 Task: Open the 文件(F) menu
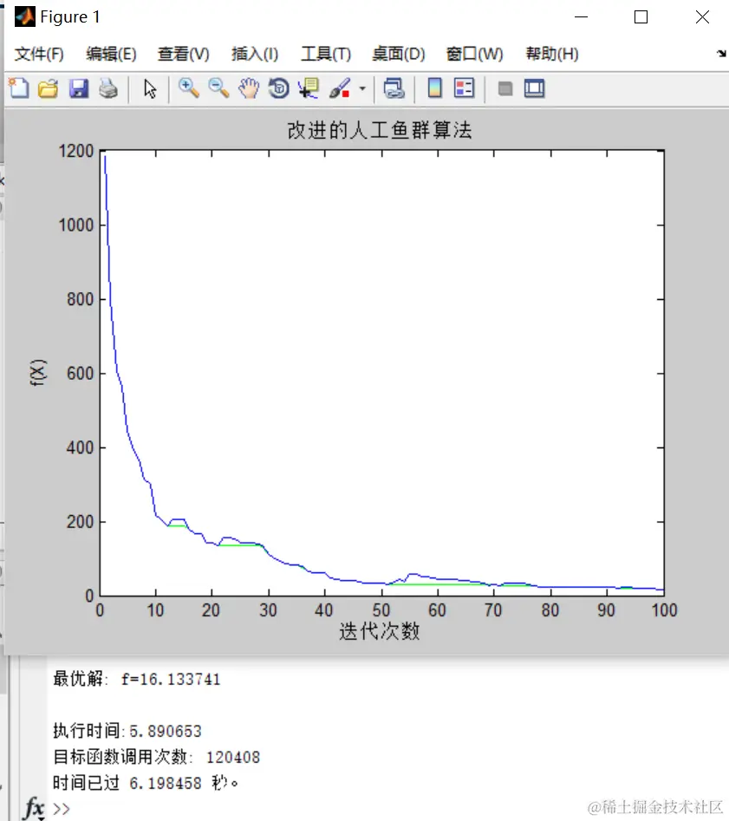coord(39,54)
